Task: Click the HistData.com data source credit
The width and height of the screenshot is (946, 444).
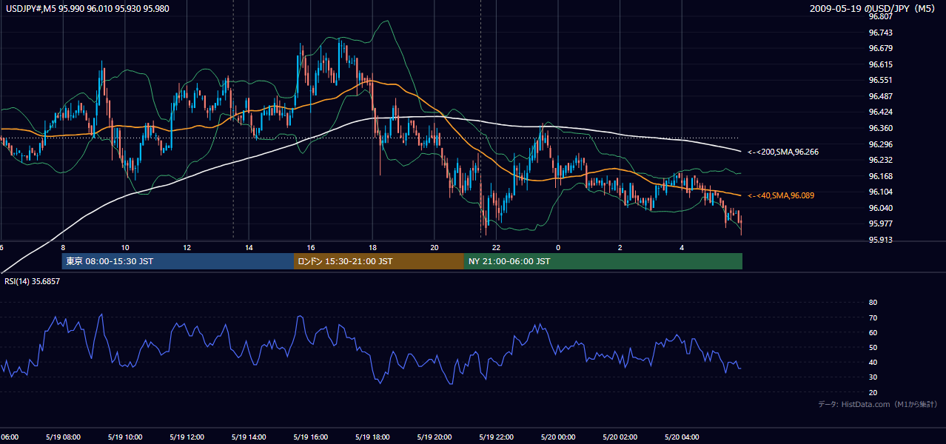Action: point(878,404)
